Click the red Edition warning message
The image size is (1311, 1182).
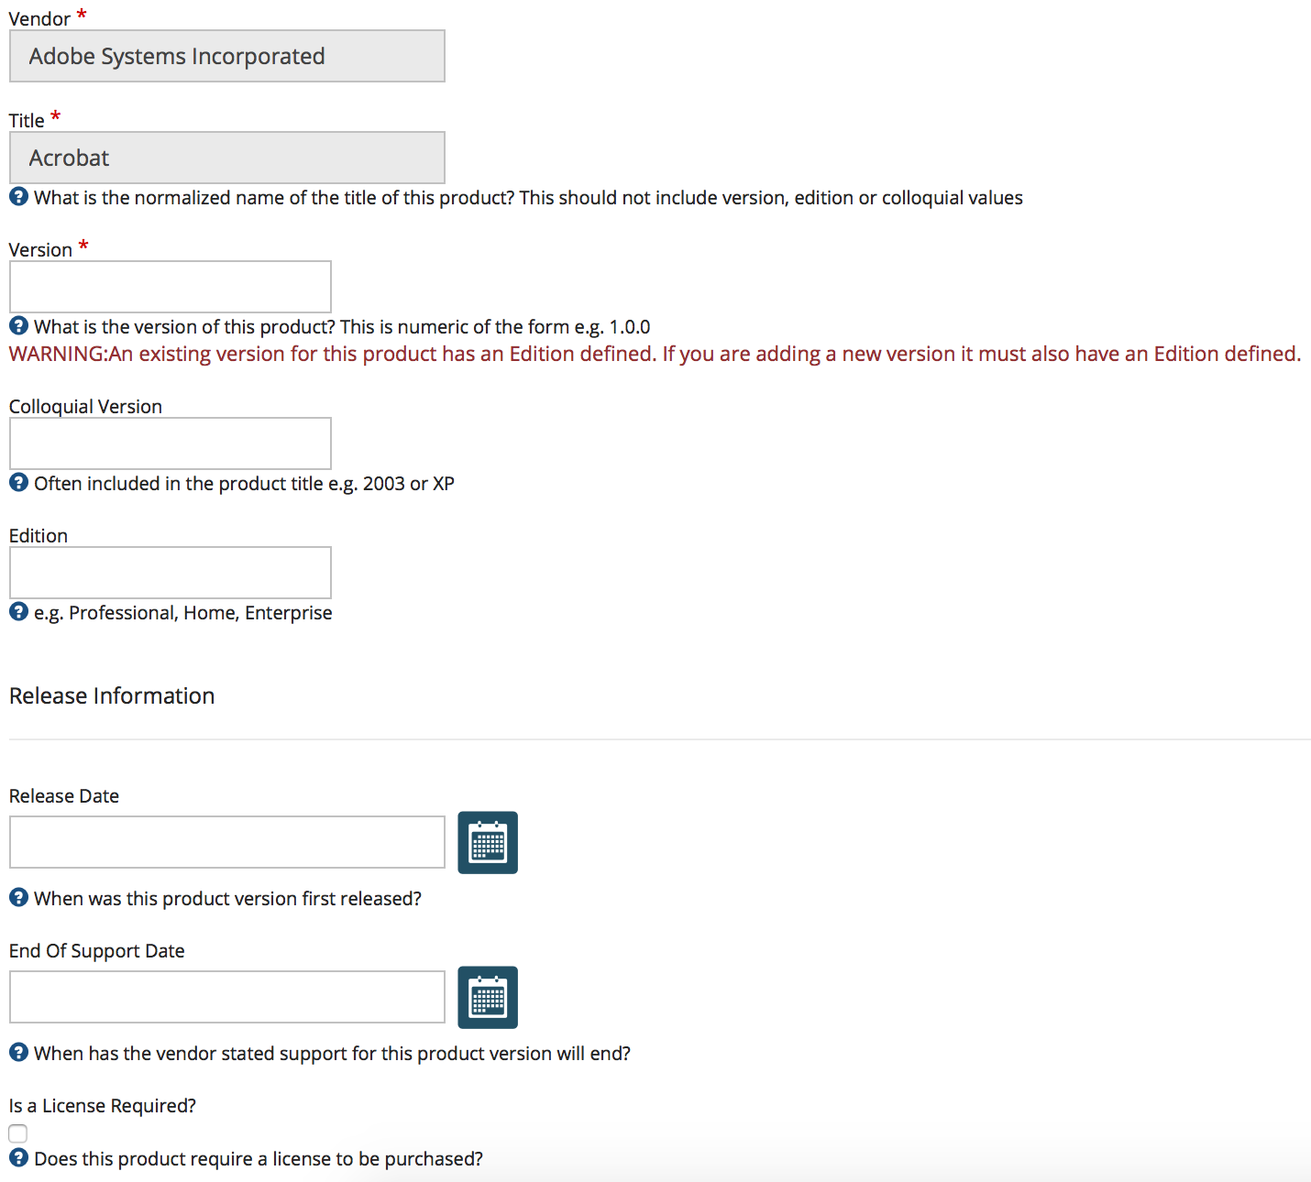coord(655,354)
